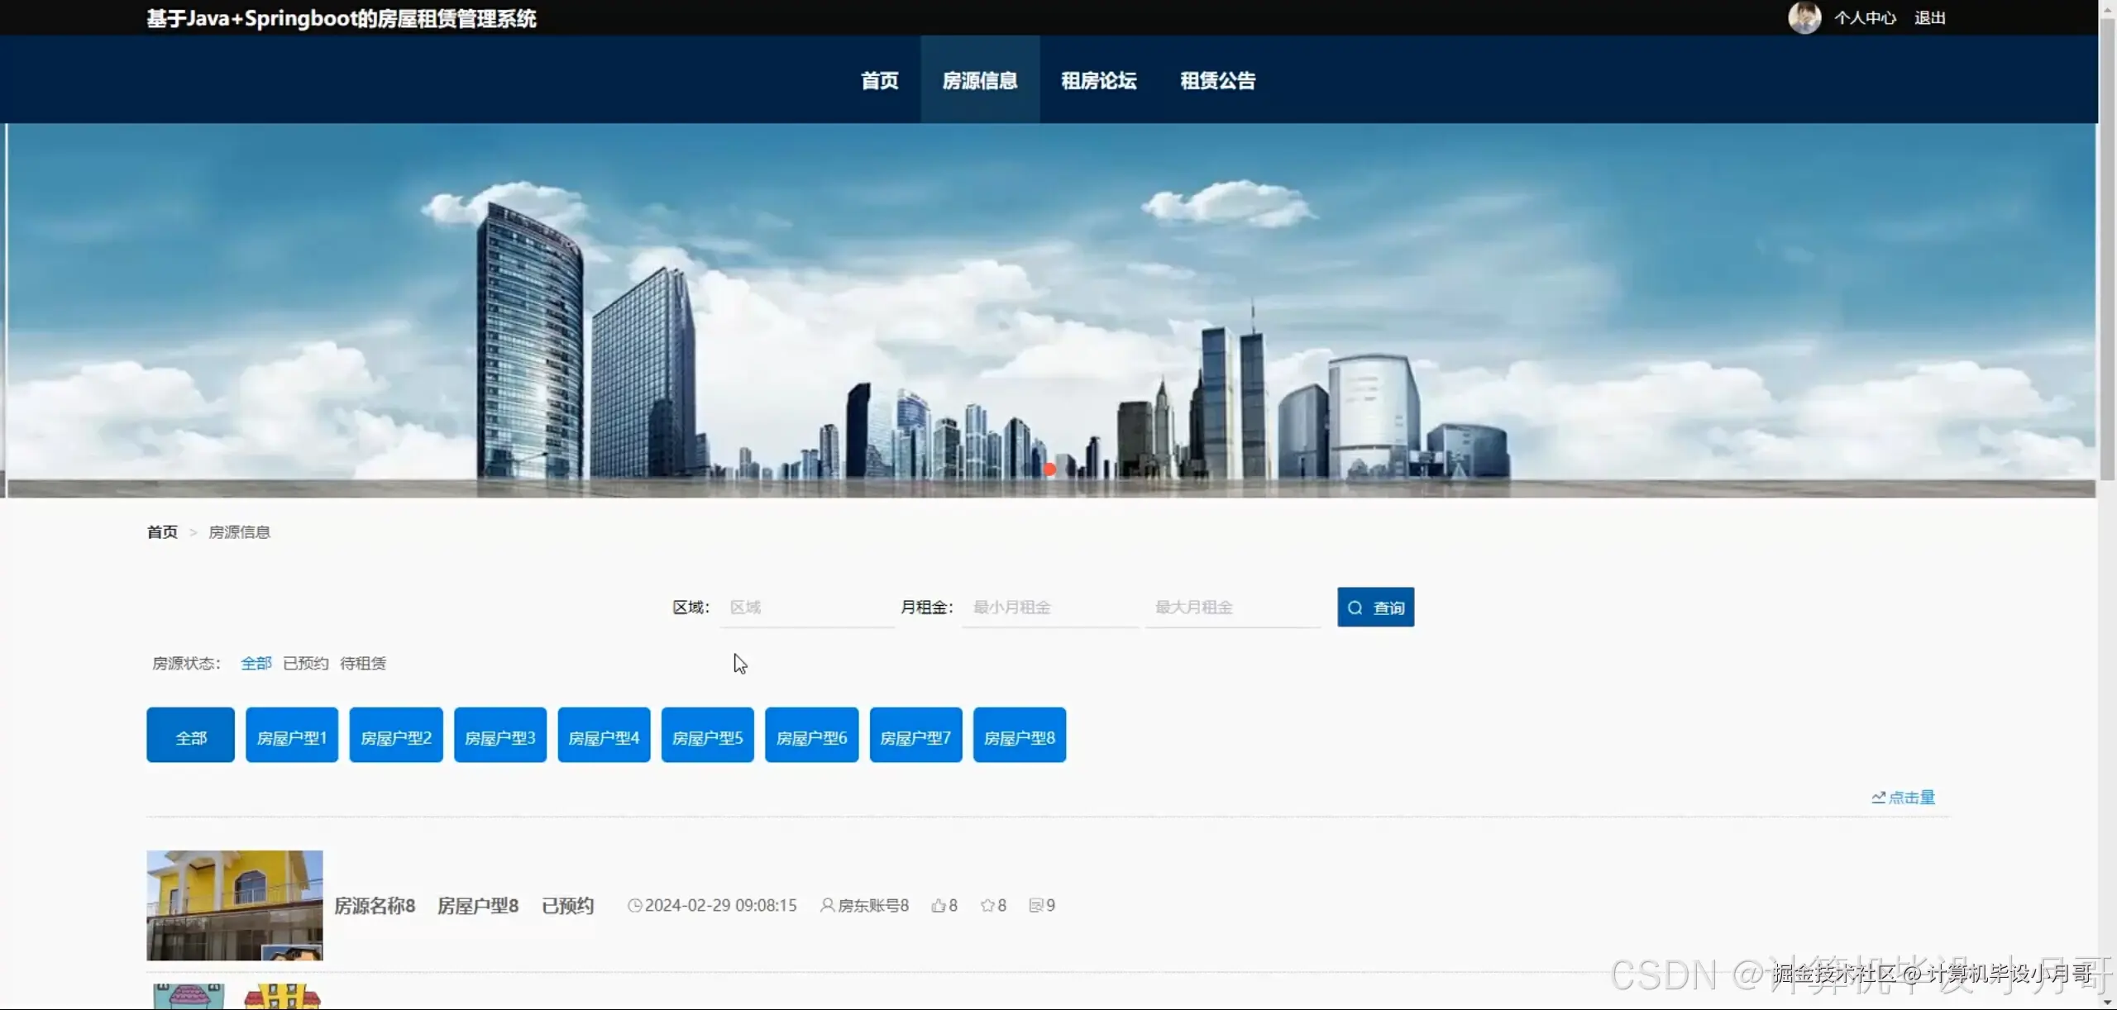Screen dimensions: 2117x1010
Task: Click the 首页 breadcrumb link
Action: click(162, 531)
